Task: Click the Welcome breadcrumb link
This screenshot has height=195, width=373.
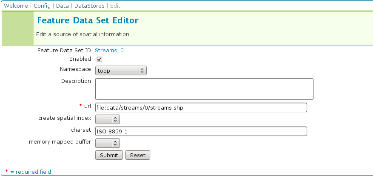Action: pyautogui.click(x=16, y=6)
